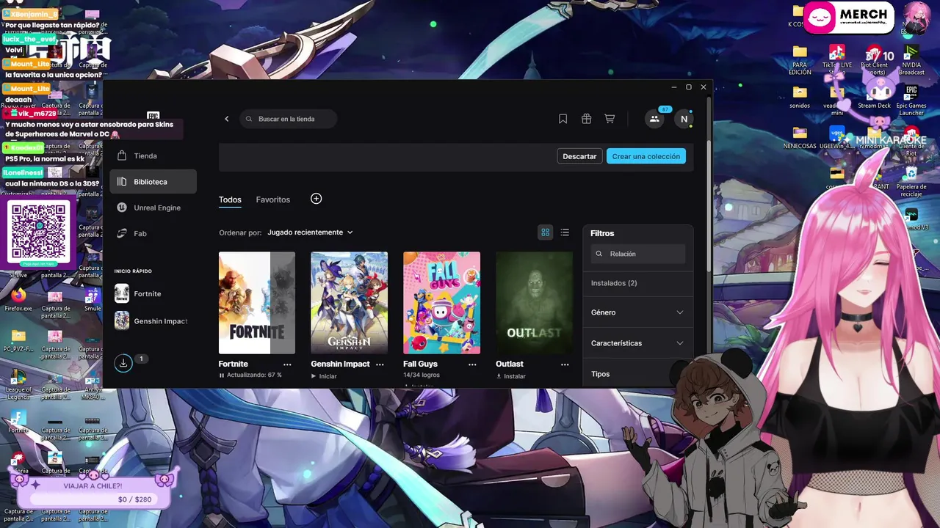Click the Descartar button
The width and height of the screenshot is (940, 528).
point(579,156)
